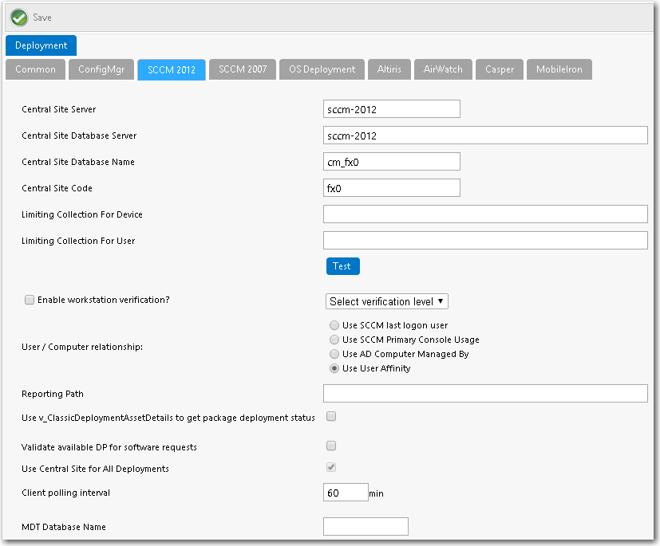Check v_ClassicDeploymentAssetDetails package status checkbox
Viewport: 660px width, 546px height.
(x=331, y=416)
